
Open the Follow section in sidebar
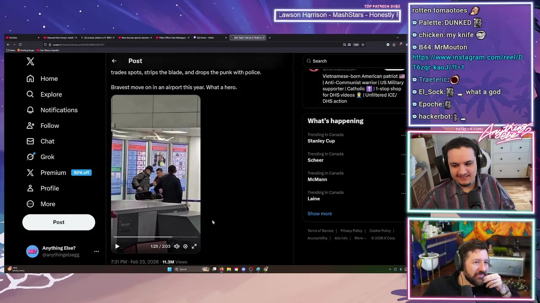pos(43,125)
